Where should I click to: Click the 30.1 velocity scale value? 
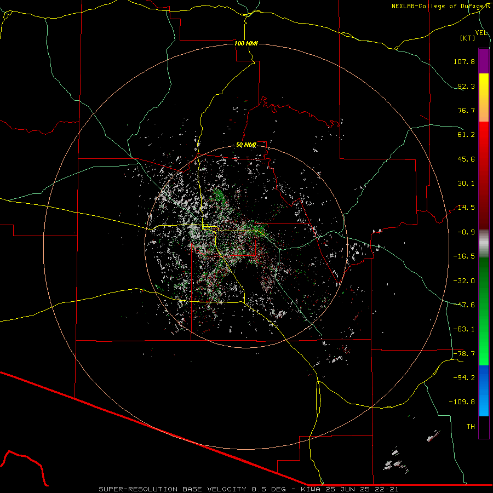pyautogui.click(x=466, y=184)
